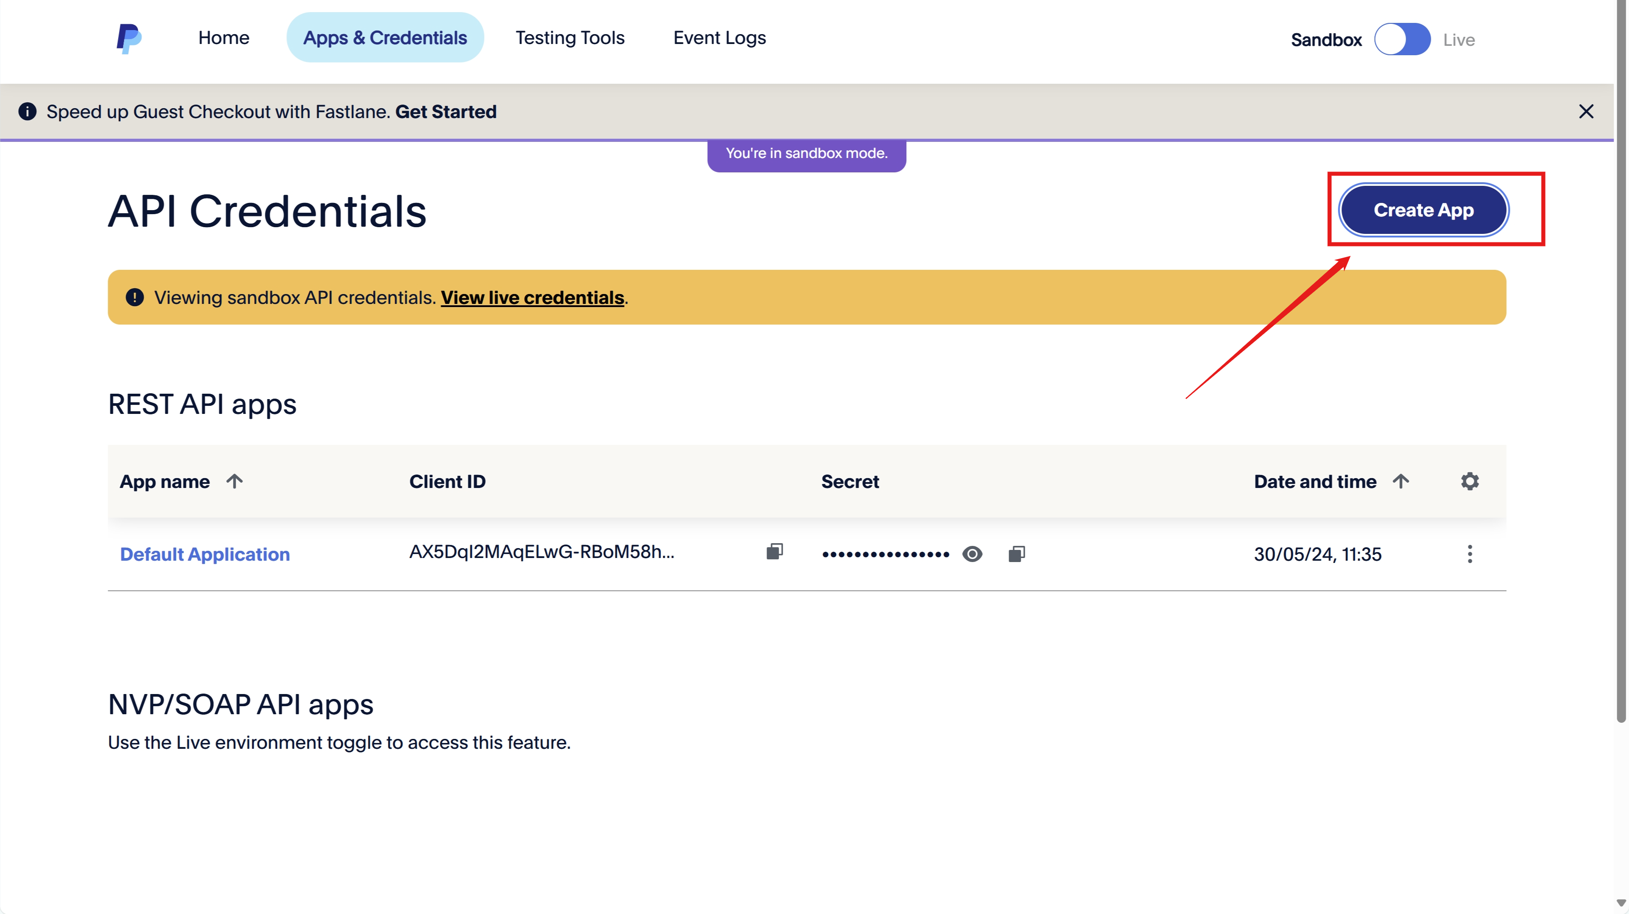
Task: Copy the Secret with copy icon
Action: (1016, 554)
